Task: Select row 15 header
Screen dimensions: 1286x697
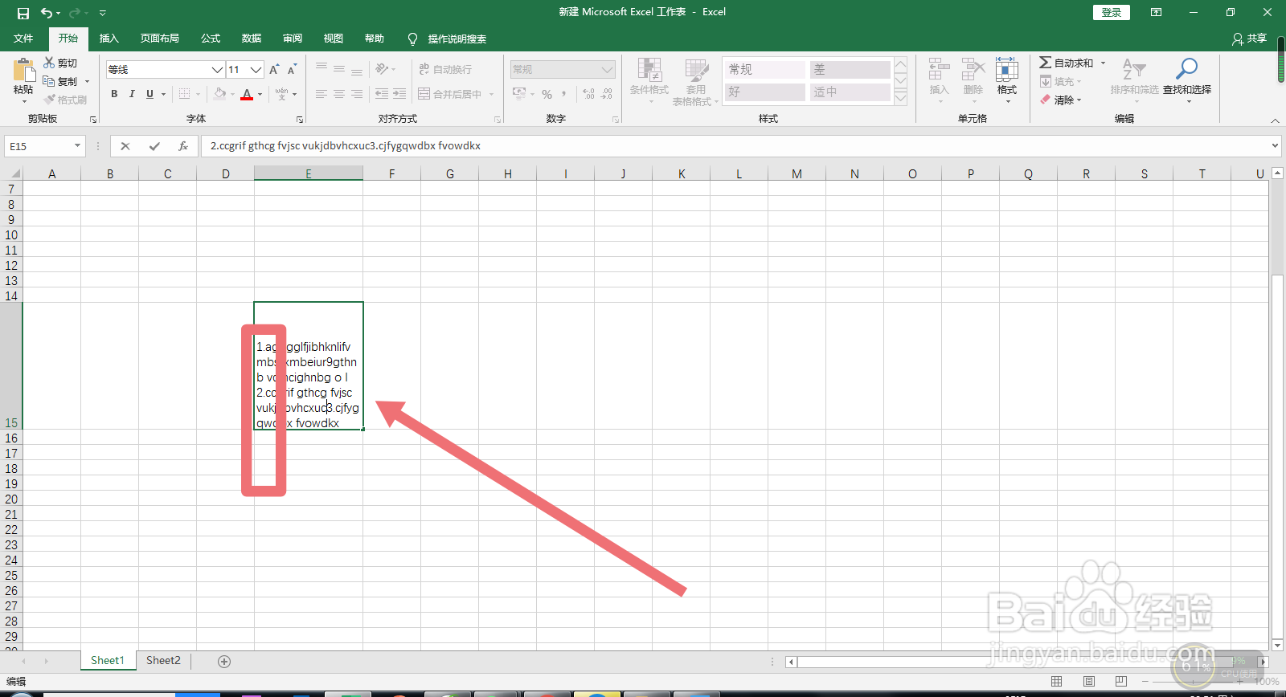Action: point(11,366)
